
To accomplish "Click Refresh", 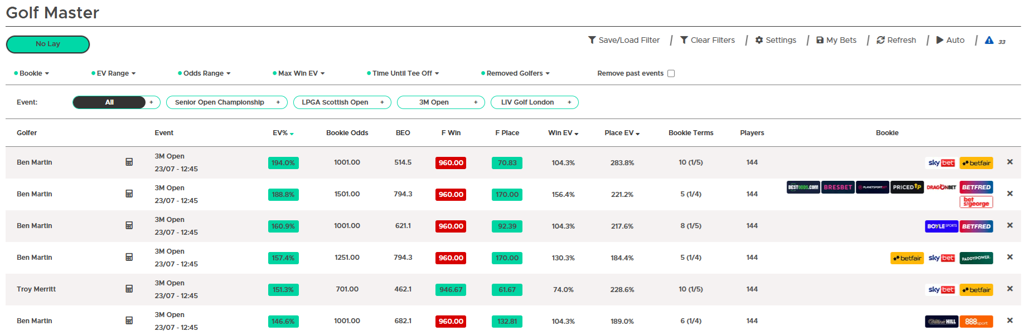I will 897,40.
